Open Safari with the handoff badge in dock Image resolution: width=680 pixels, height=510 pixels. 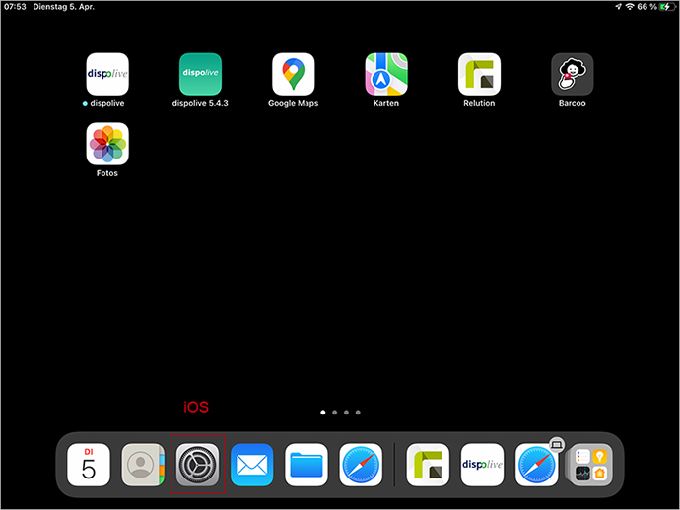tap(536, 465)
